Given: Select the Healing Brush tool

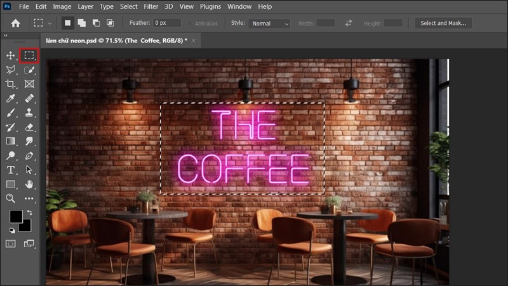Looking at the screenshot, I should tap(29, 99).
